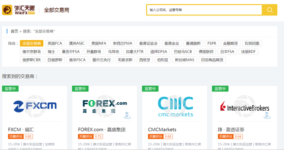Click IB's 天眼评分 9.64 badge
Viewport: 284px width, 150px height.
pos(230,137)
